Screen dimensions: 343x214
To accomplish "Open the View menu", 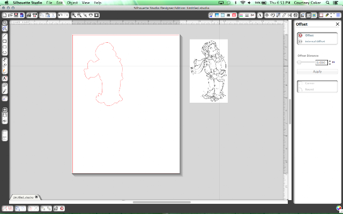I will (x=86, y=3).
